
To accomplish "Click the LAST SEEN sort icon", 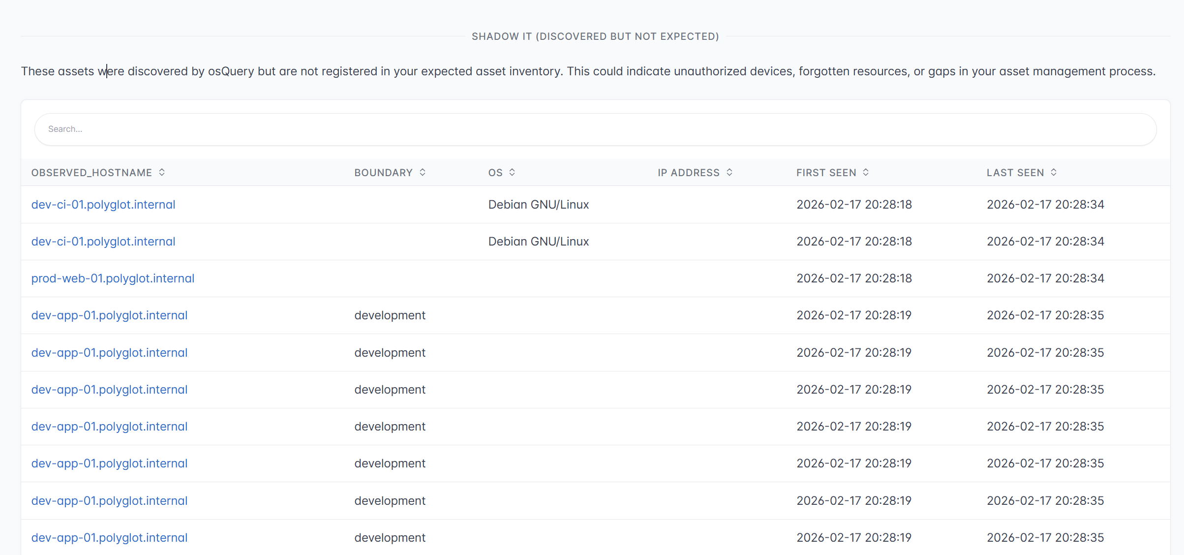I will tap(1054, 172).
